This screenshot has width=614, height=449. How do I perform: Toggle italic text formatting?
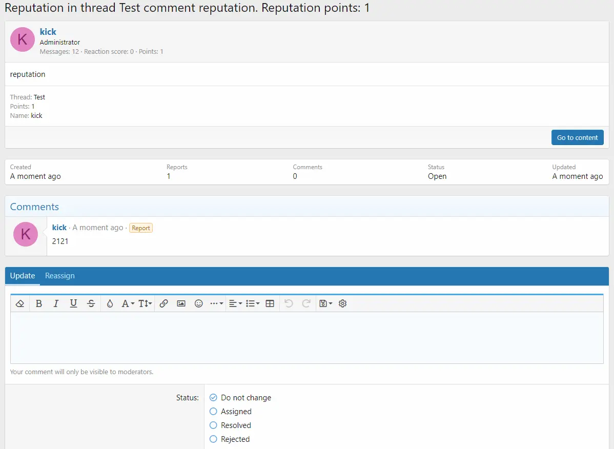tap(56, 303)
